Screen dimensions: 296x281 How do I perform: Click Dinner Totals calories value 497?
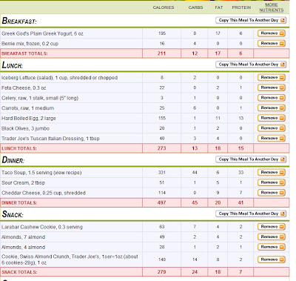pyautogui.click(x=161, y=202)
